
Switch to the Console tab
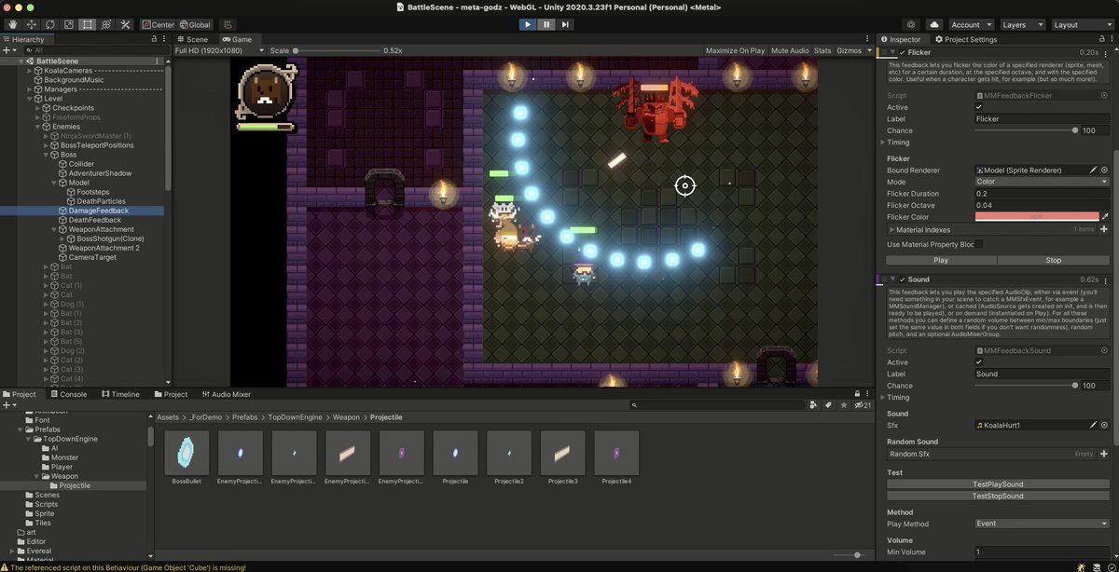tap(68, 394)
